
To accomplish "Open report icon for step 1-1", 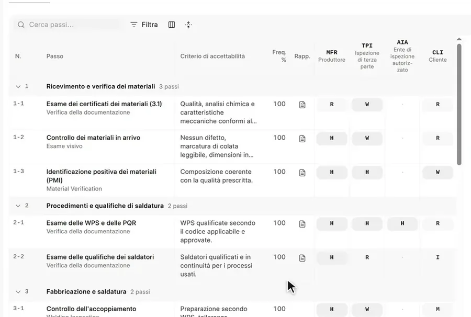I will (x=302, y=105).
